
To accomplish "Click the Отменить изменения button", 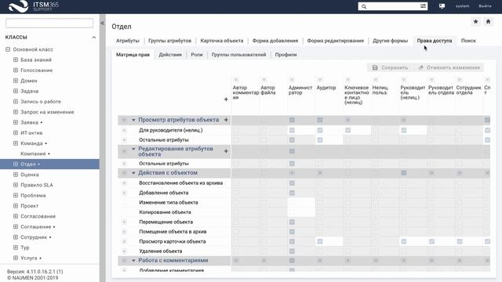I will pyautogui.click(x=449, y=67).
